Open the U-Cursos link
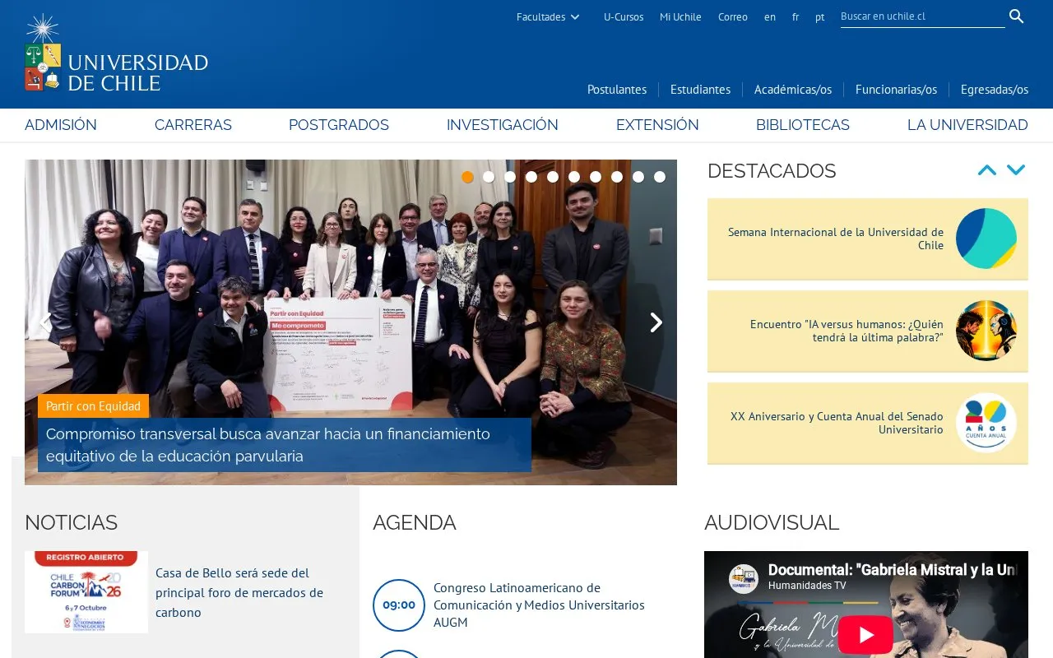1053x658 pixels. click(x=624, y=16)
